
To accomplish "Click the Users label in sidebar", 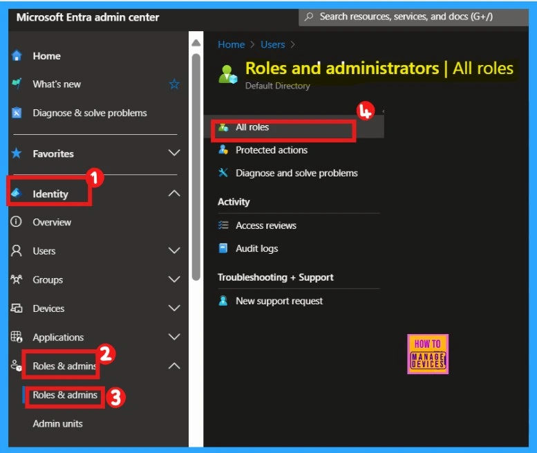I will point(44,251).
